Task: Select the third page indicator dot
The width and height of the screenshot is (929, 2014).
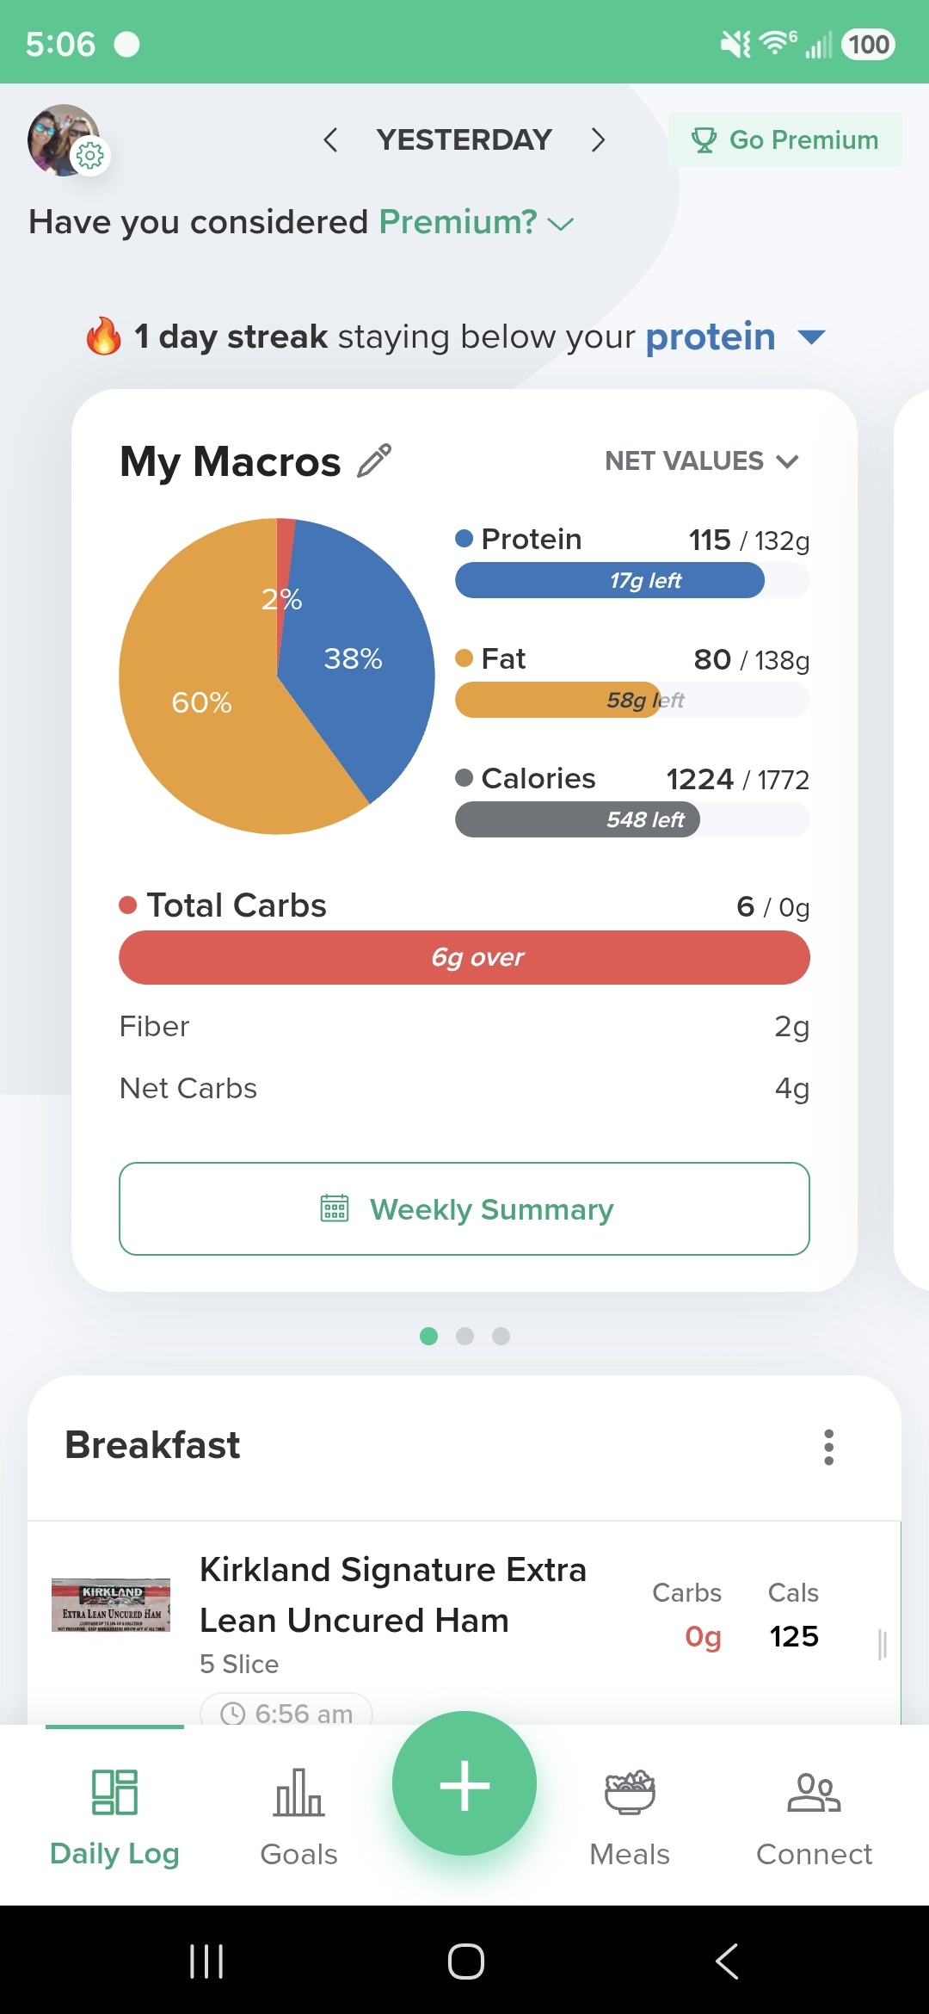Action: [x=501, y=1336]
